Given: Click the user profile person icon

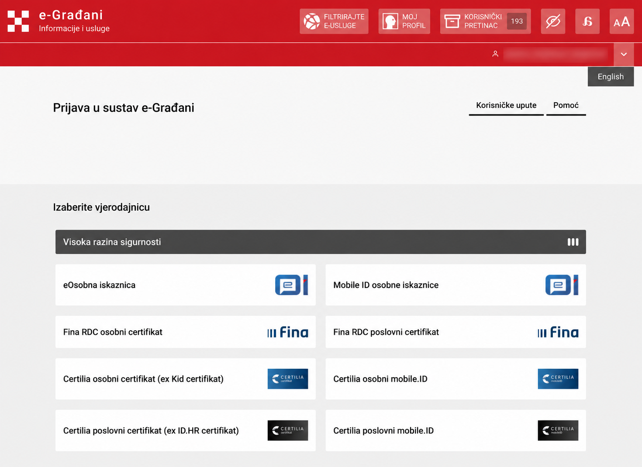Looking at the screenshot, I should click(495, 54).
